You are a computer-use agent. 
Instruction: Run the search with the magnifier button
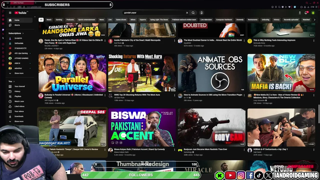coord(193,13)
